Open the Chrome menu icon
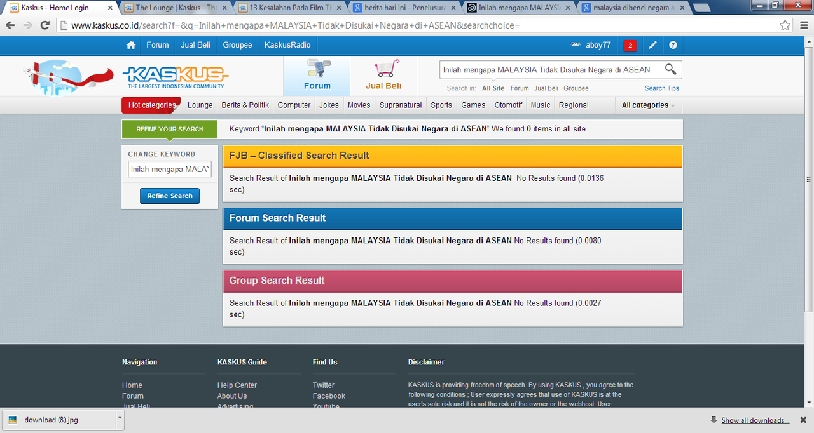This screenshot has width=814, height=433. click(803, 25)
